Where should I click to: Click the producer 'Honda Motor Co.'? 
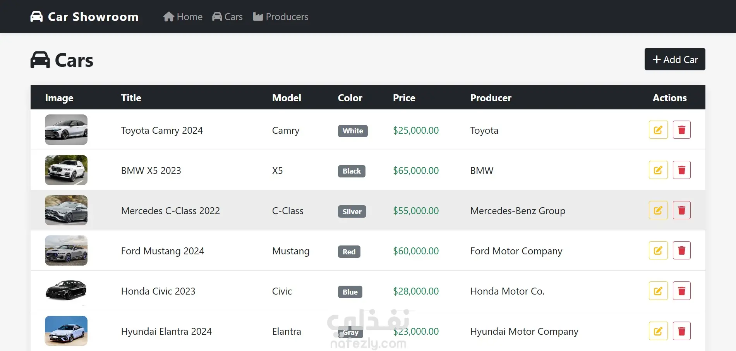(x=507, y=291)
